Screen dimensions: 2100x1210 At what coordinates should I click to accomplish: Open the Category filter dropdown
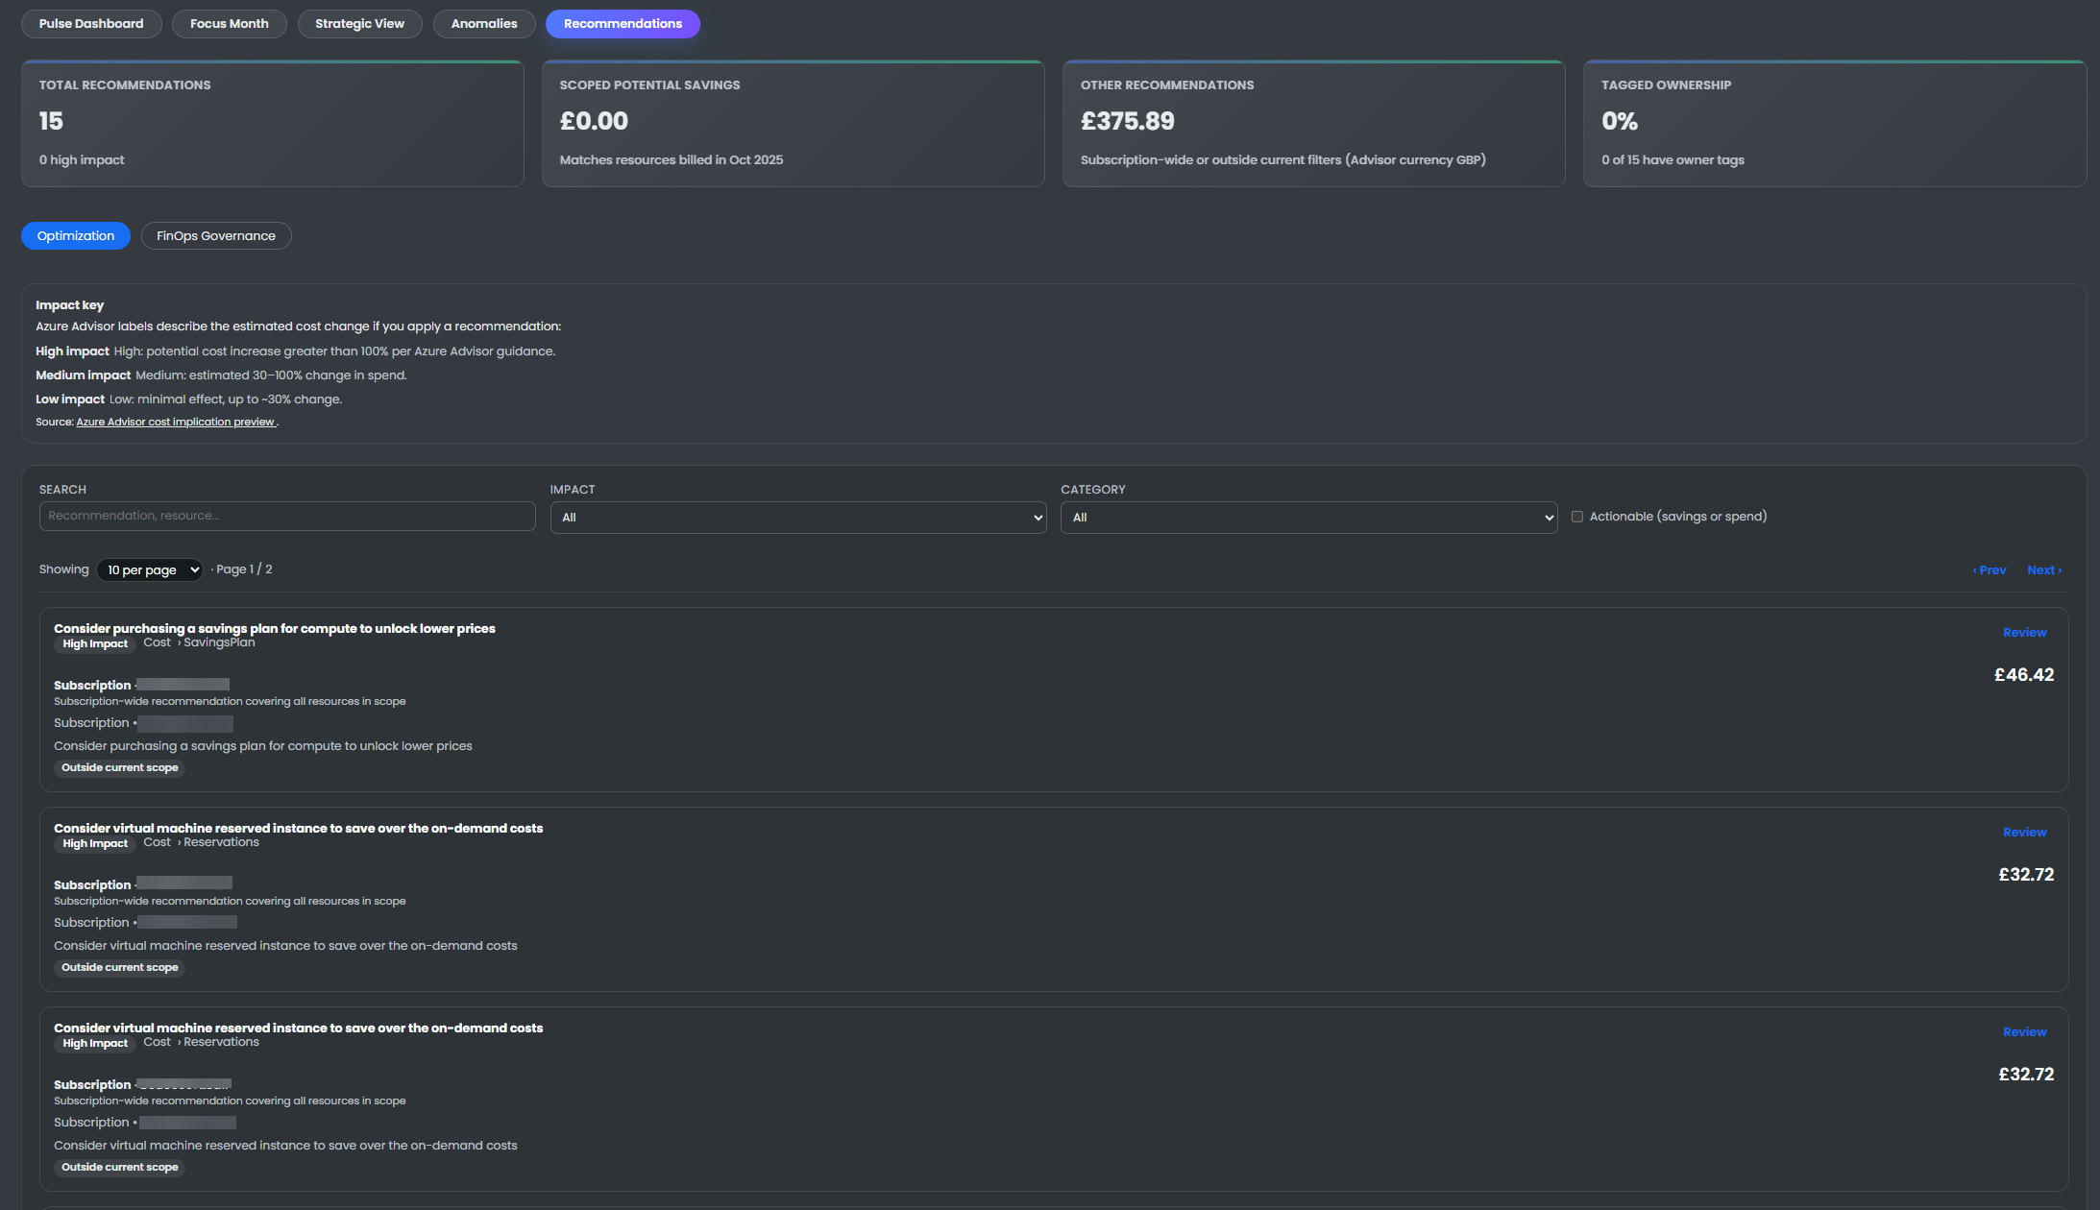(x=1308, y=518)
